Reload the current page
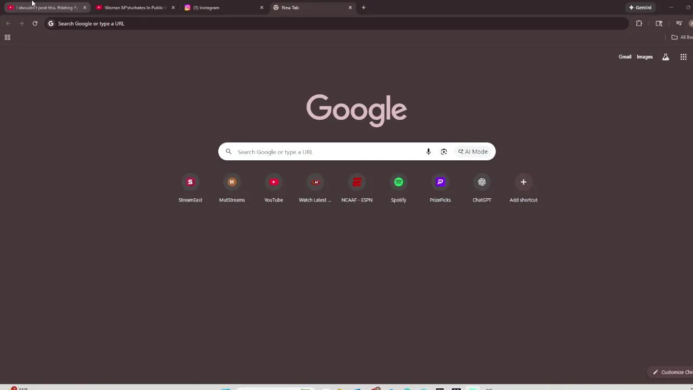693x390 pixels. pyautogui.click(x=35, y=23)
